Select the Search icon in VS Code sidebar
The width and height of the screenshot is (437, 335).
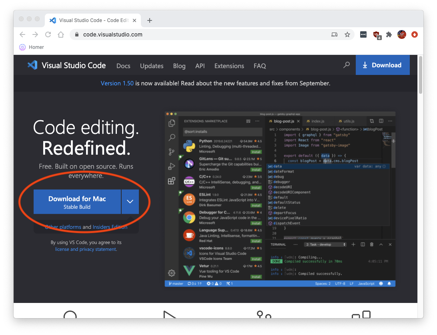(172, 137)
